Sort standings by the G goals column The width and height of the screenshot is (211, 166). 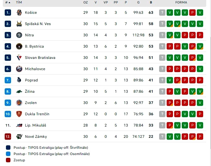coord(138,3)
